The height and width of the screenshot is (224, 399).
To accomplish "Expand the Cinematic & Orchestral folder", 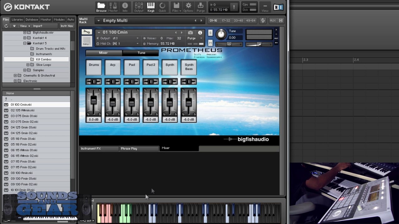I will coord(15,76).
